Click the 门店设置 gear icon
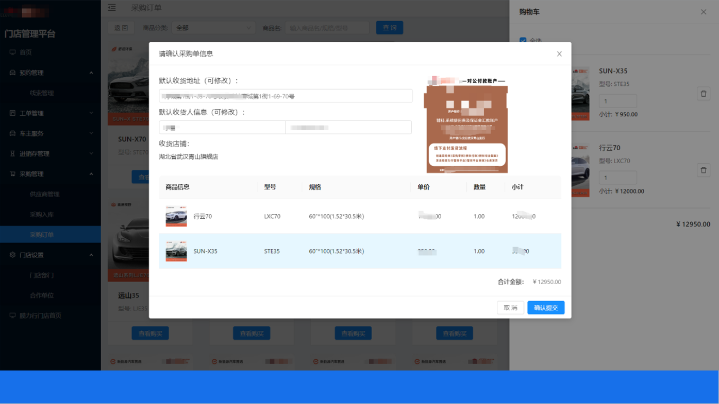The width and height of the screenshot is (719, 404). [x=12, y=255]
